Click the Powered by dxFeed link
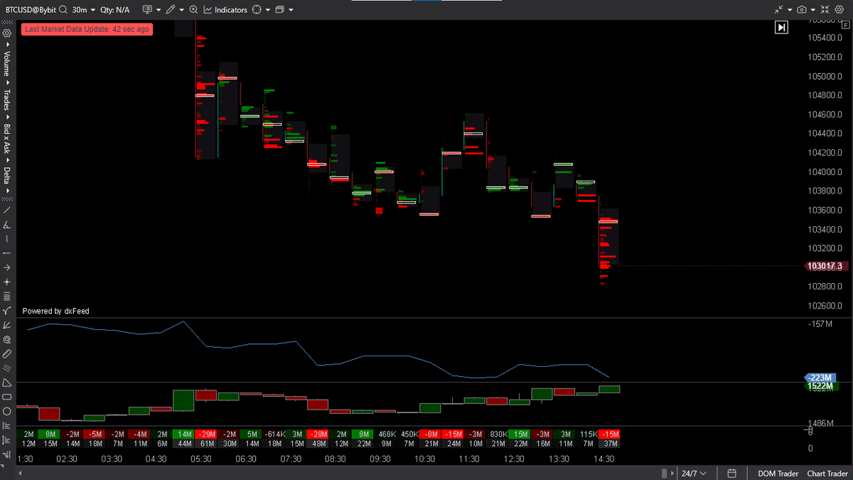 [55, 311]
